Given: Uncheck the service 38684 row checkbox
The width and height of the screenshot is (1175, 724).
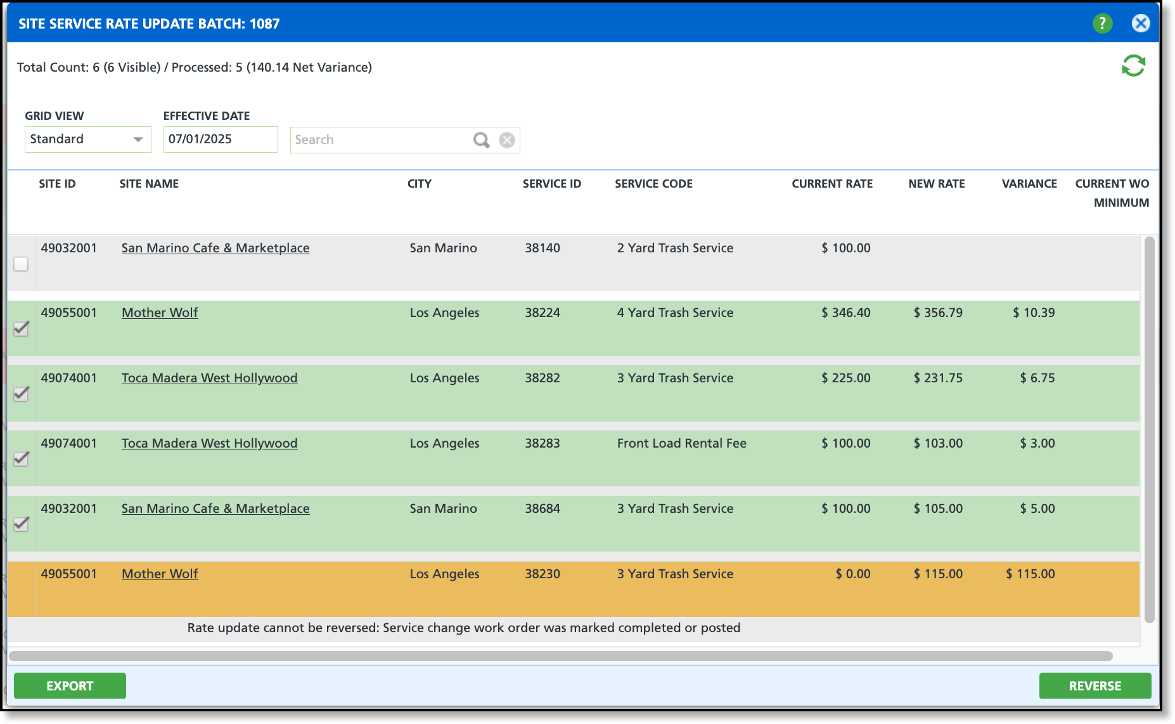Looking at the screenshot, I should 21,524.
